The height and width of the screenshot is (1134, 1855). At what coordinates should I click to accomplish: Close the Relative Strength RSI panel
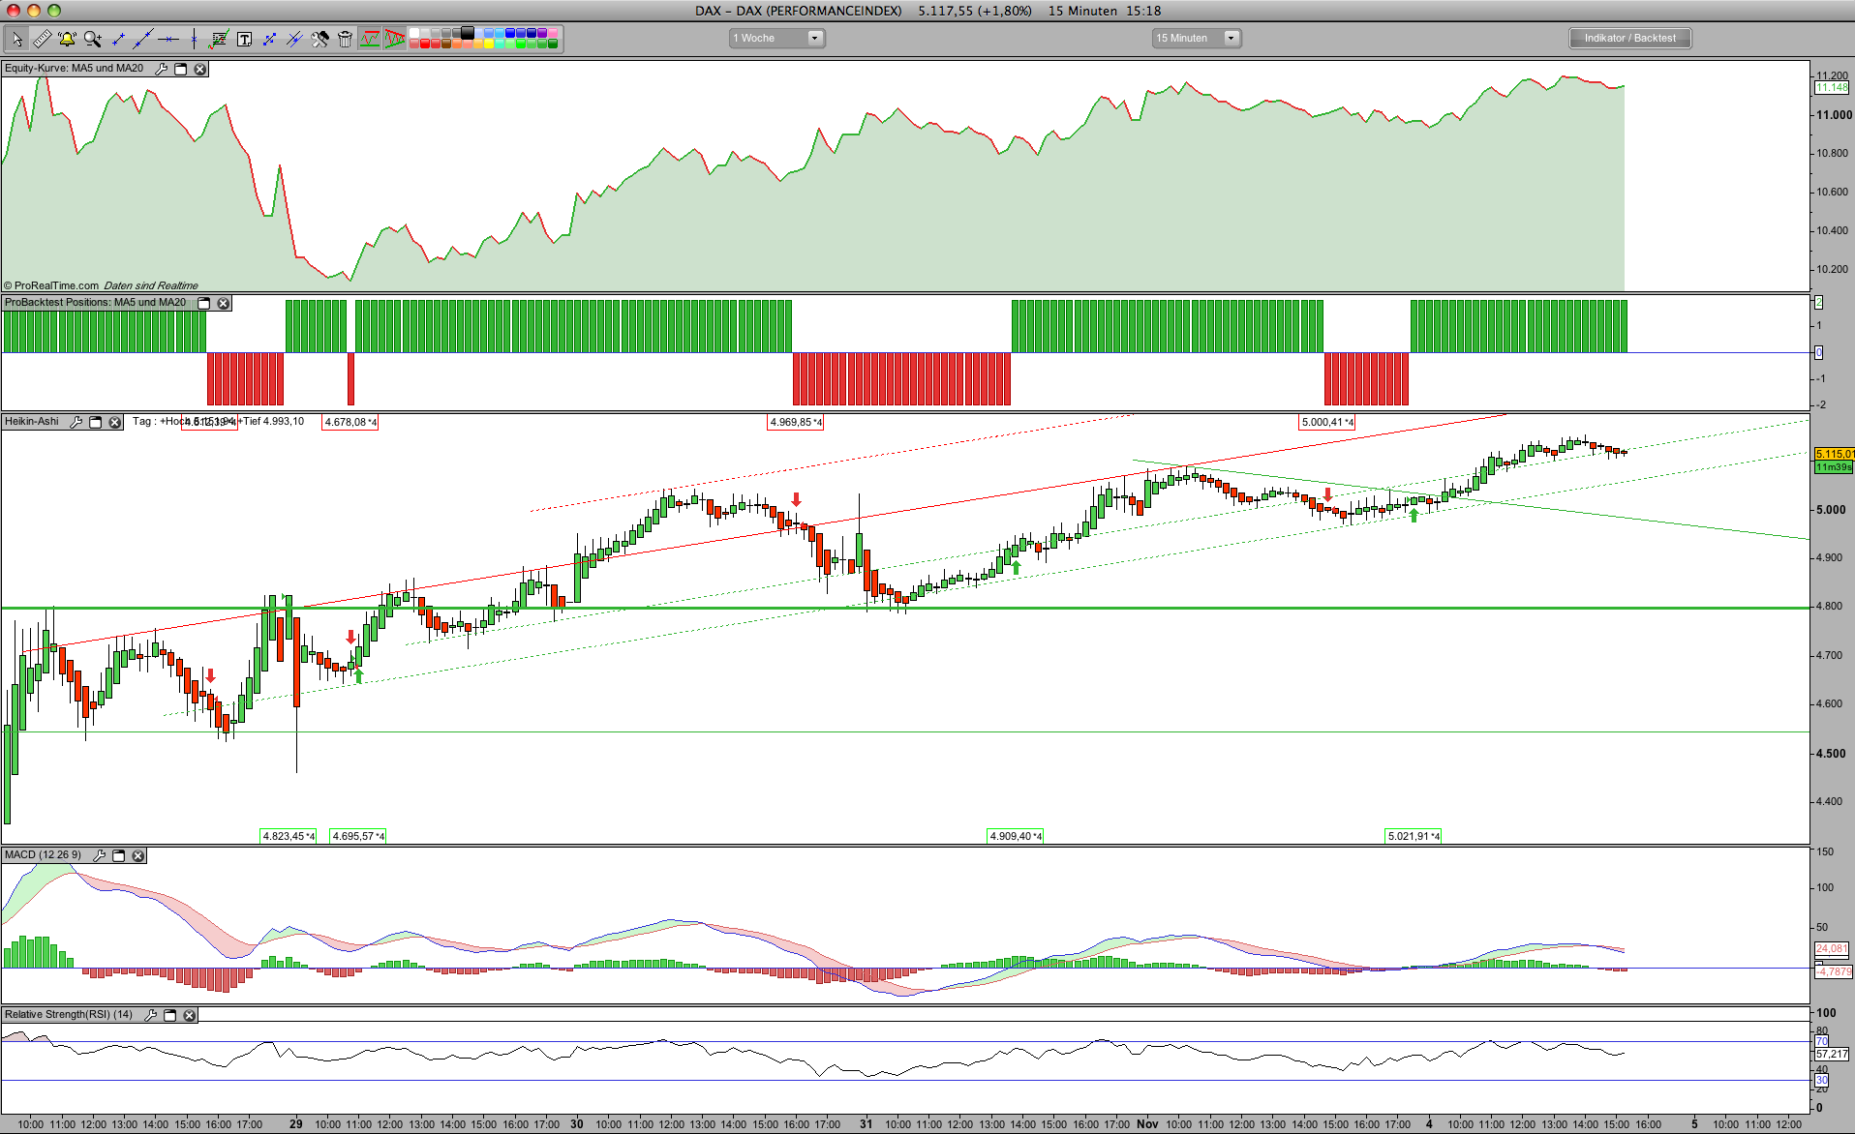(x=190, y=1015)
